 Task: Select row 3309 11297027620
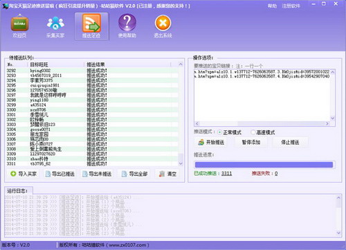92,154
